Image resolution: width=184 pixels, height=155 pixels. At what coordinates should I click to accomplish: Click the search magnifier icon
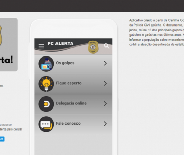pyautogui.click(x=106, y=46)
